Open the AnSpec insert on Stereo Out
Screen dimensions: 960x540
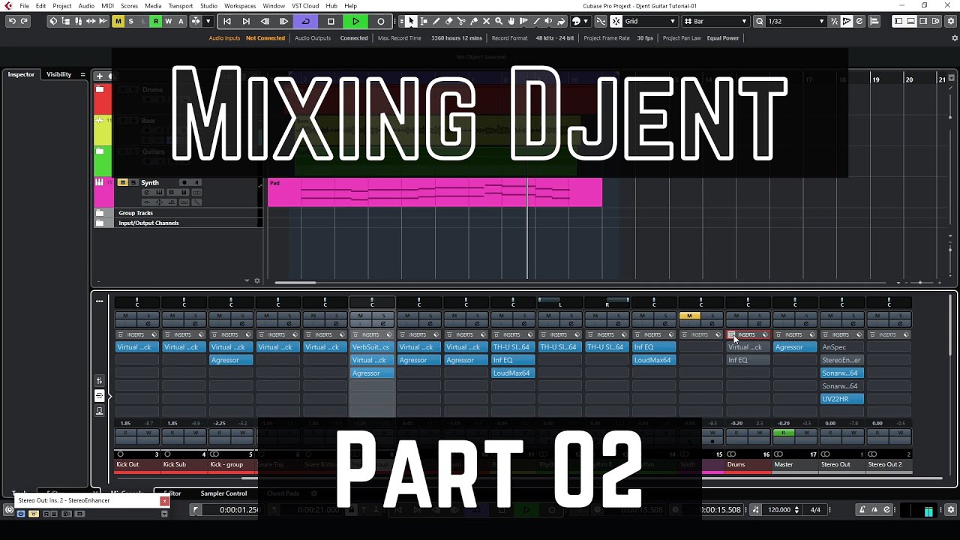841,347
